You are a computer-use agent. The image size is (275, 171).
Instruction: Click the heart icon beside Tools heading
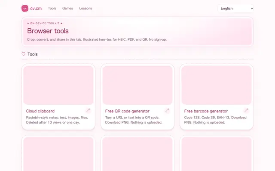click(x=23, y=54)
